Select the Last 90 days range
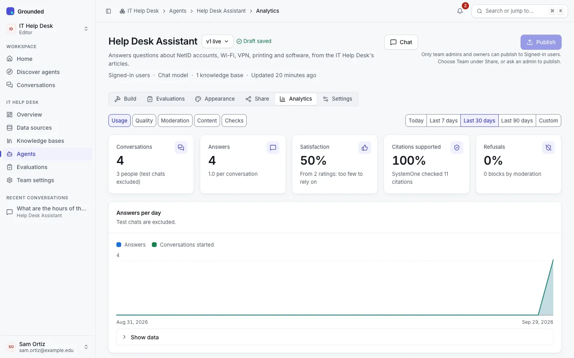Screen dimensions: 574x358 tap(517, 121)
